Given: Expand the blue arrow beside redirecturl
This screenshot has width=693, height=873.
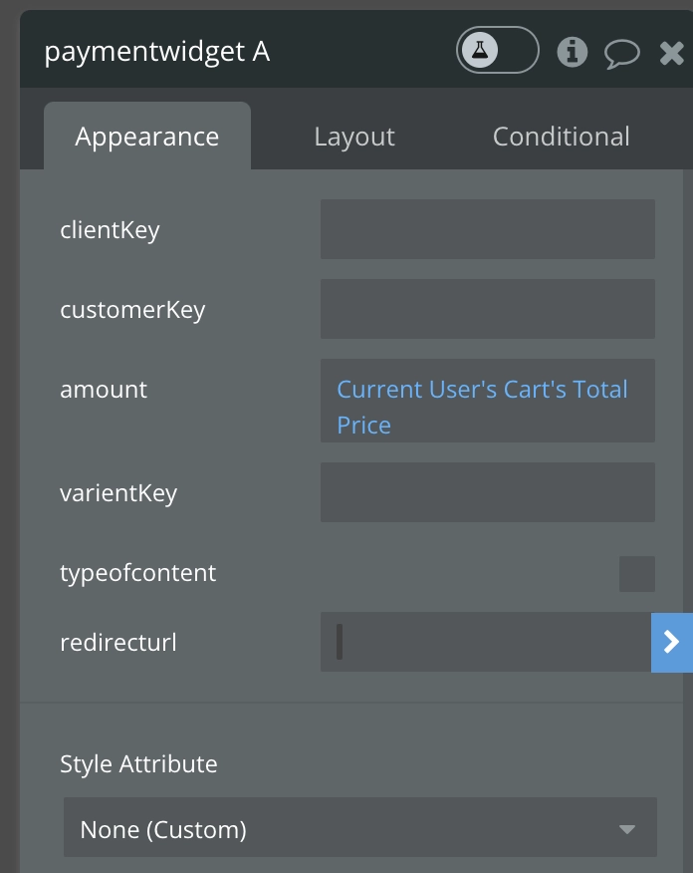Looking at the screenshot, I should coord(672,643).
